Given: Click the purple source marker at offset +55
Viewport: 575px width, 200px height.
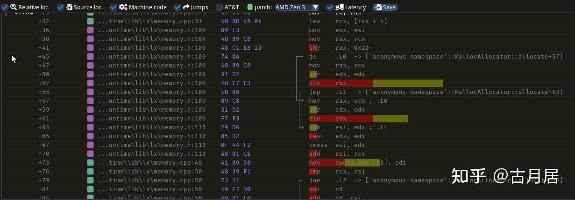Looking at the screenshot, I should [90, 92].
